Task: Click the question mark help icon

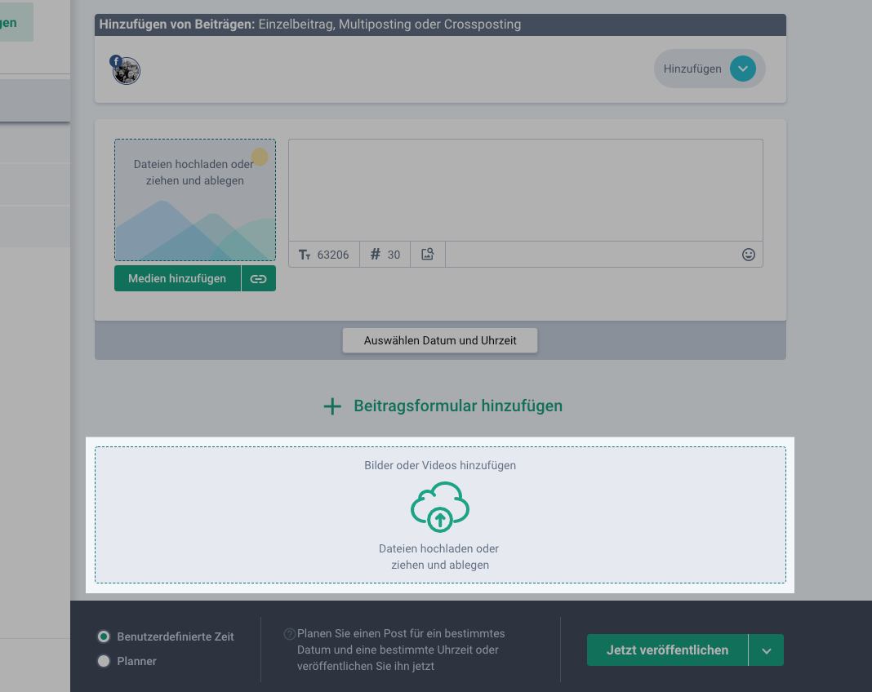Action: 289,634
